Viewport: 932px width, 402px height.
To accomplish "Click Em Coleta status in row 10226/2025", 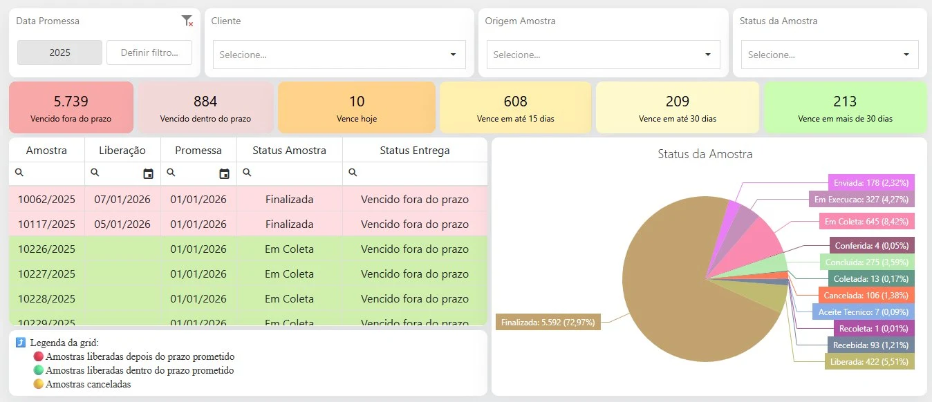I will [x=289, y=249].
